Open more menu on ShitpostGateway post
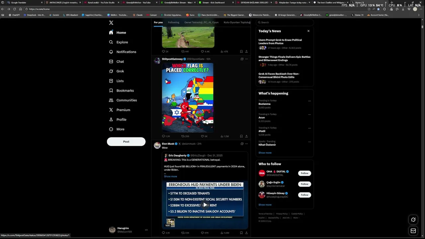 [246, 59]
